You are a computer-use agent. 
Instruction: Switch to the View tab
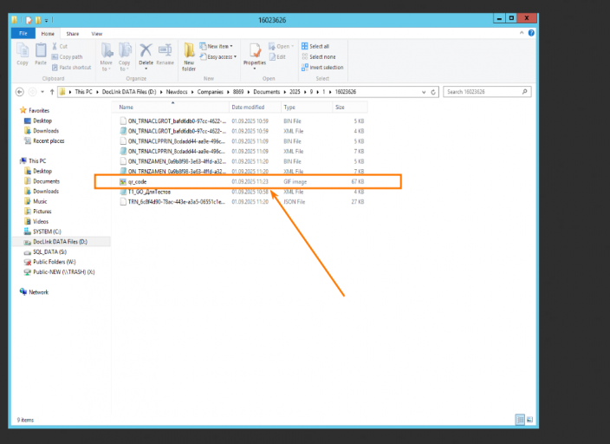pyautogui.click(x=97, y=34)
